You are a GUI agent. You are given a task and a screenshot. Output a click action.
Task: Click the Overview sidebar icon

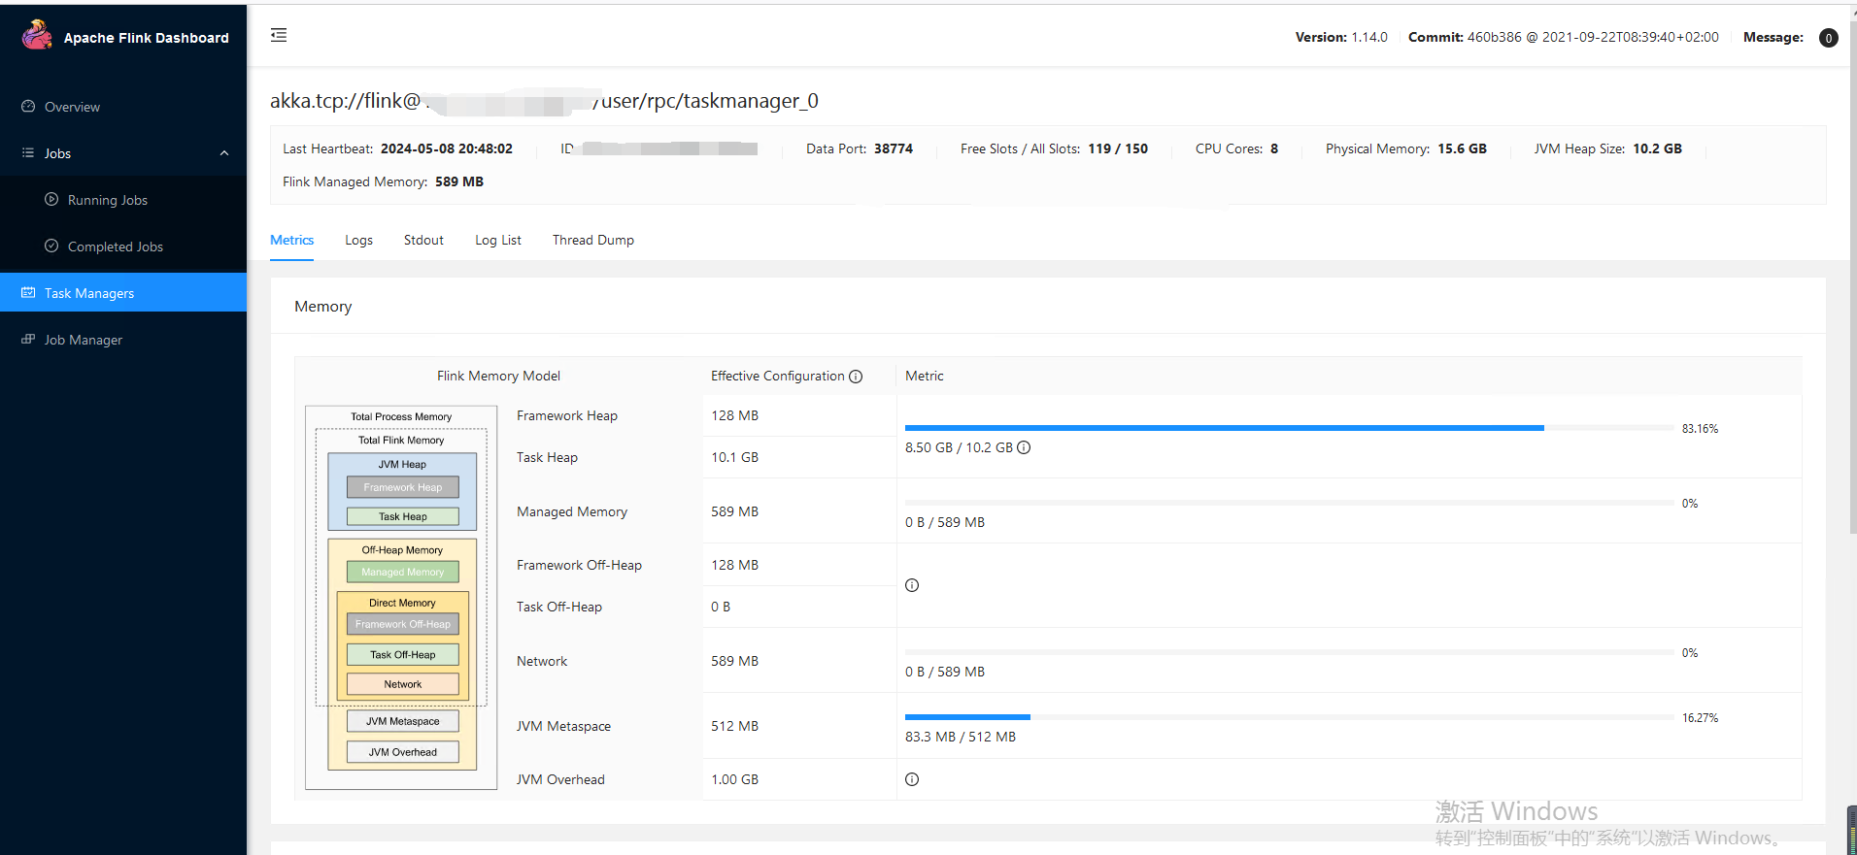[x=28, y=107]
